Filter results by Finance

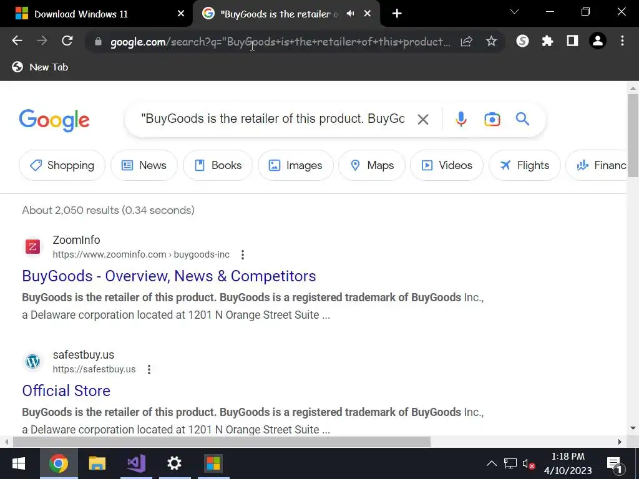[597, 165]
